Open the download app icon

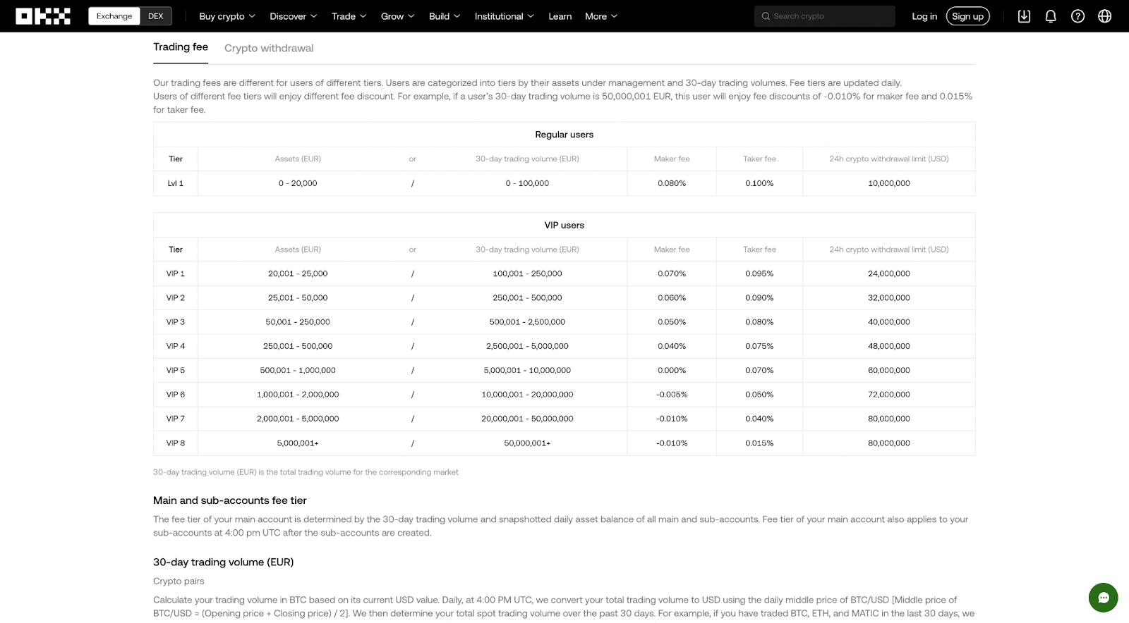tap(1024, 16)
